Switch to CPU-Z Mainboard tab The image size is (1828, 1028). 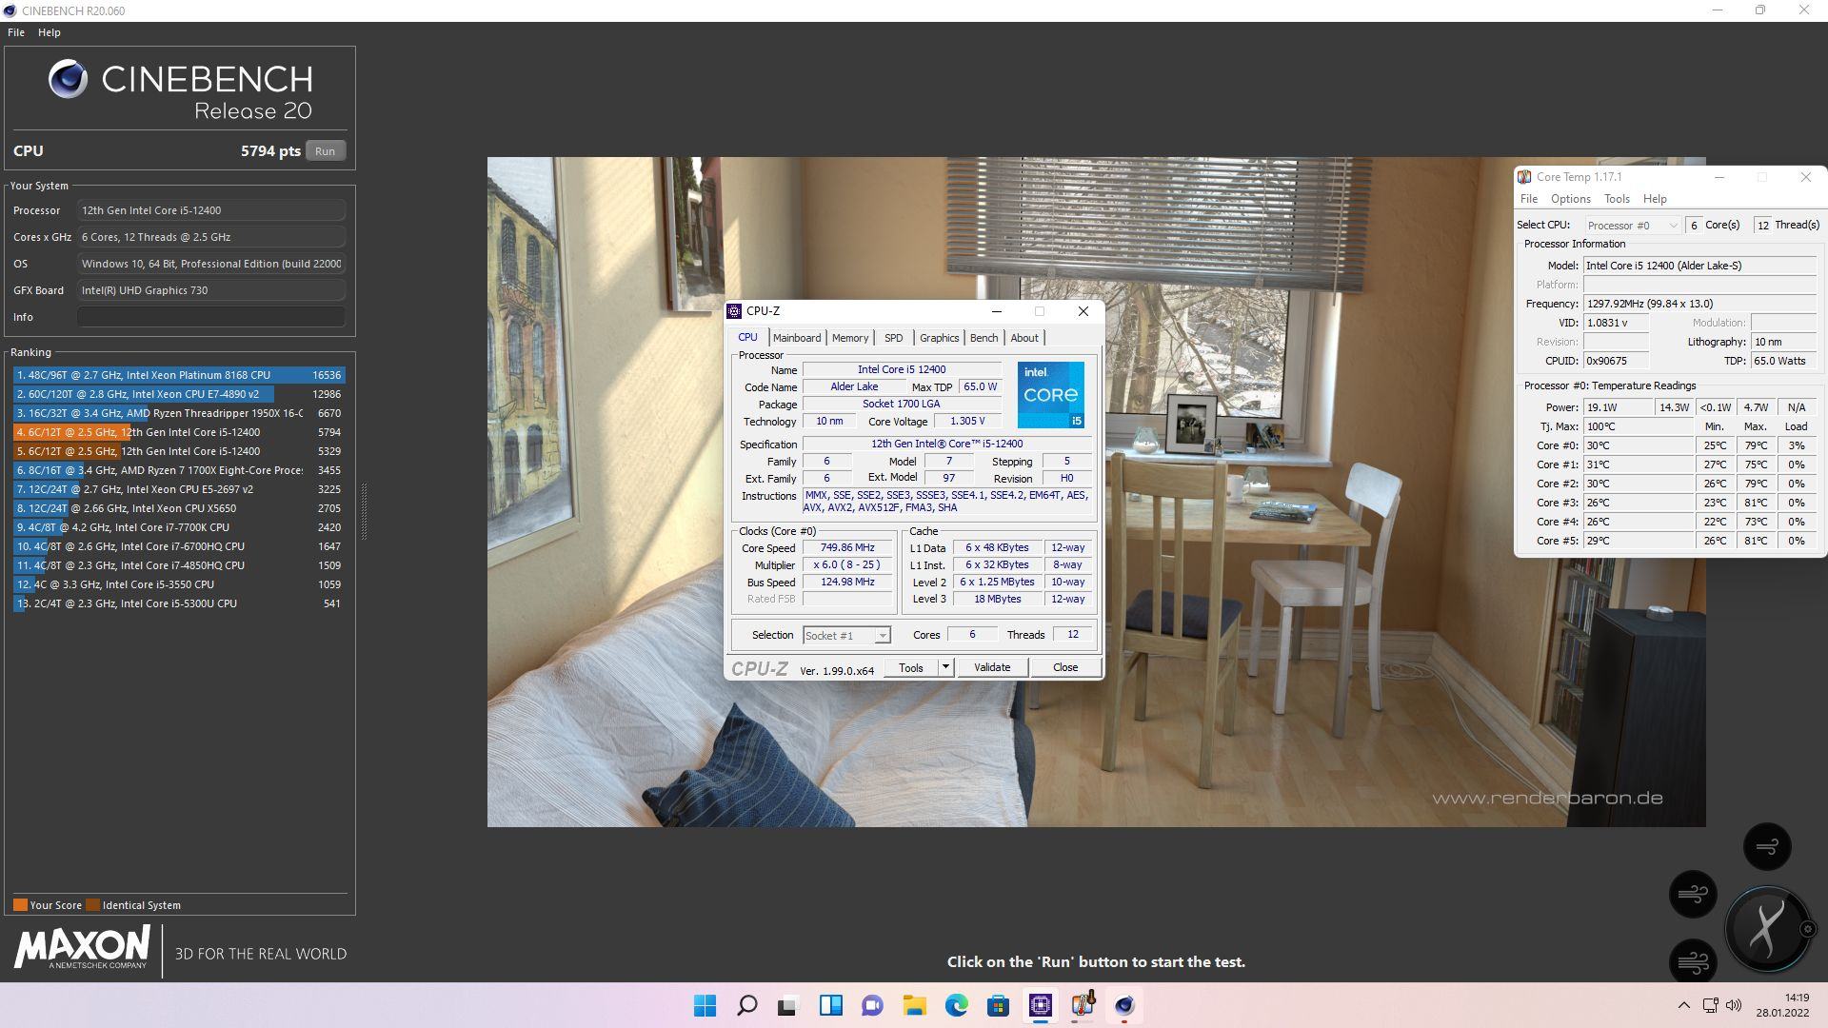pos(797,338)
